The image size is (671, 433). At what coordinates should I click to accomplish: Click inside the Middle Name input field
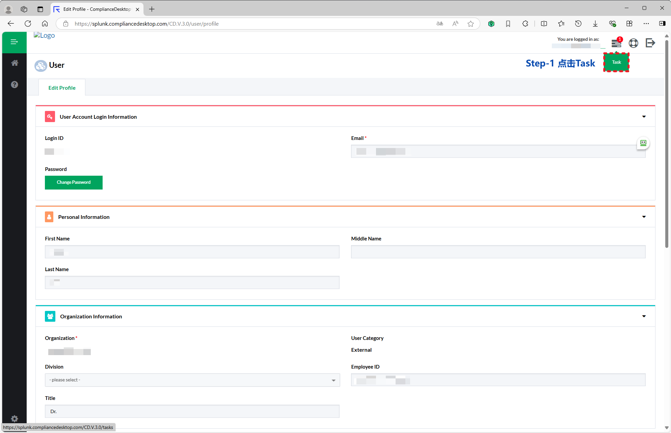[498, 252]
